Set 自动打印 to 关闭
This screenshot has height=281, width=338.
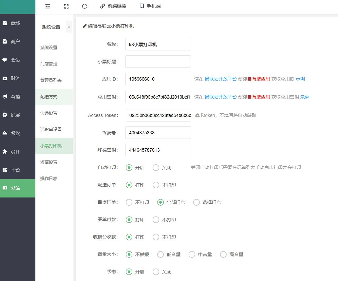(156, 167)
